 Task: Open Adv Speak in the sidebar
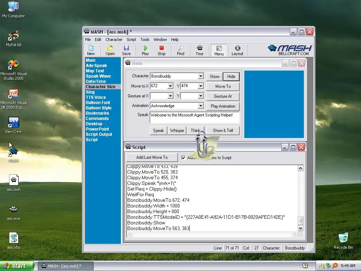(x=97, y=65)
